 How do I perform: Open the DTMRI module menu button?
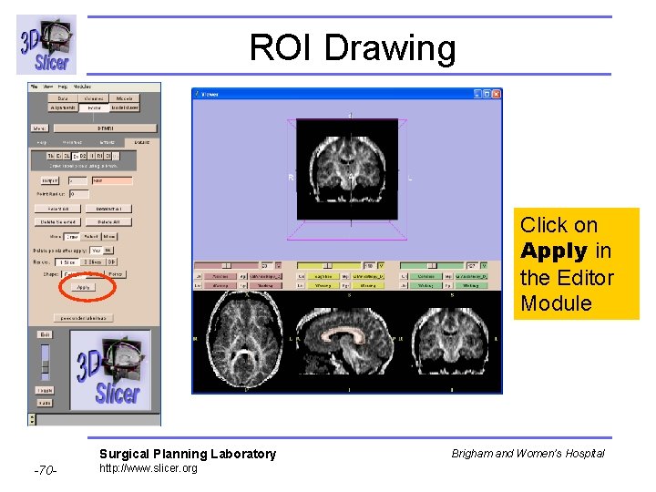click(105, 128)
